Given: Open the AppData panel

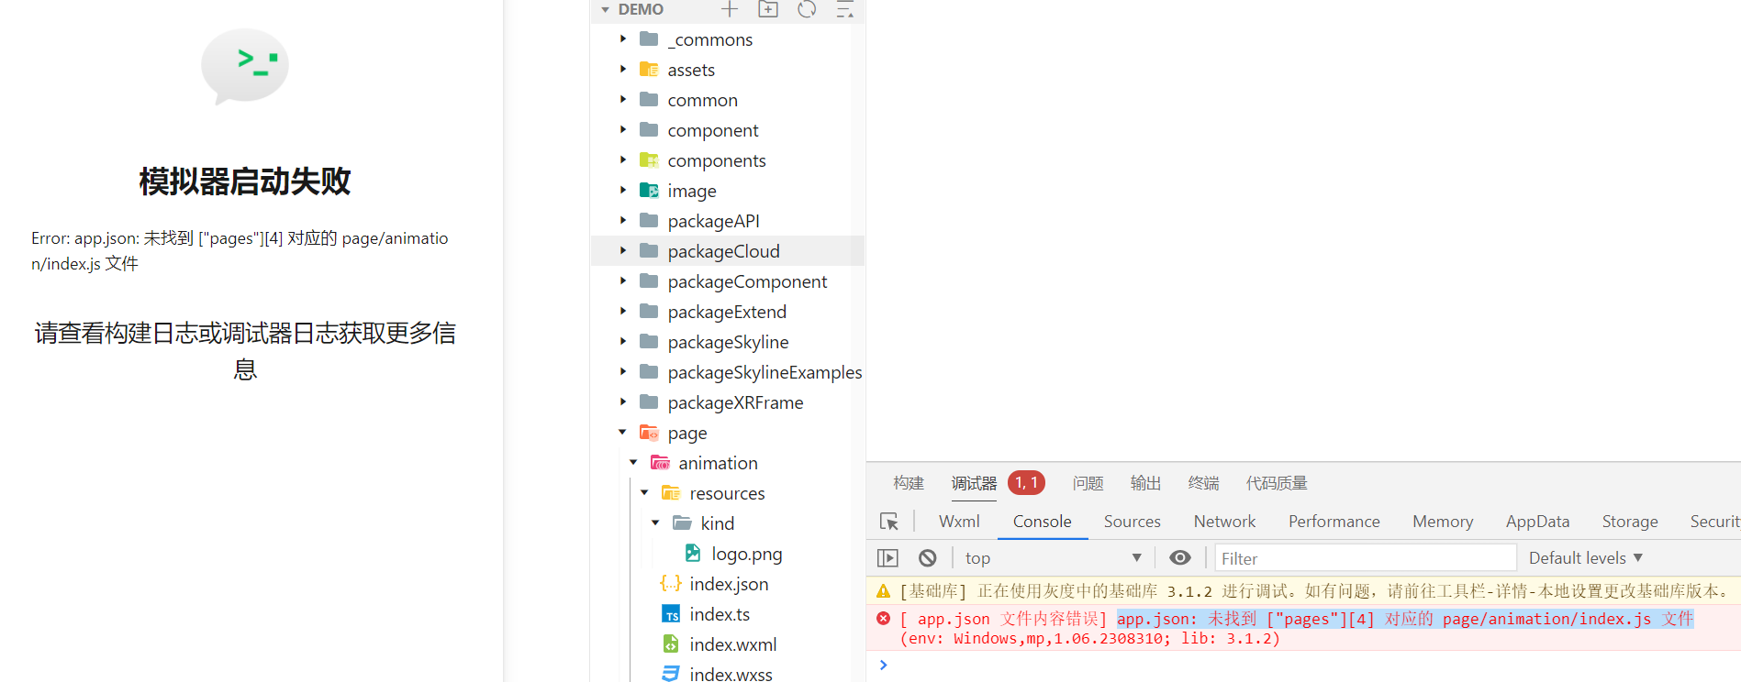Looking at the screenshot, I should click(x=1537, y=522).
